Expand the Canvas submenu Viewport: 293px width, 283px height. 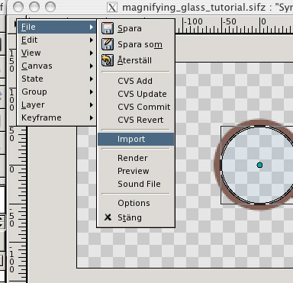pos(56,66)
